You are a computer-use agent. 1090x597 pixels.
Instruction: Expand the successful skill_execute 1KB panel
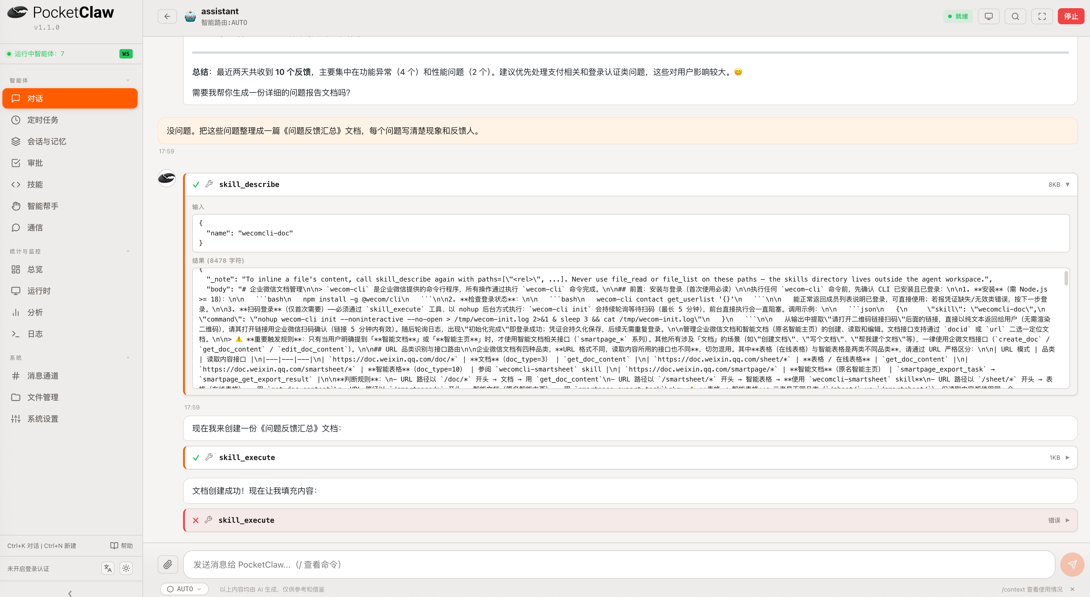click(1067, 457)
